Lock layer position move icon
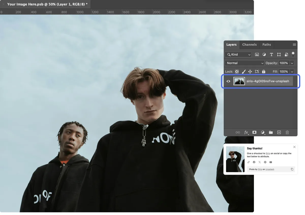 click(250, 72)
